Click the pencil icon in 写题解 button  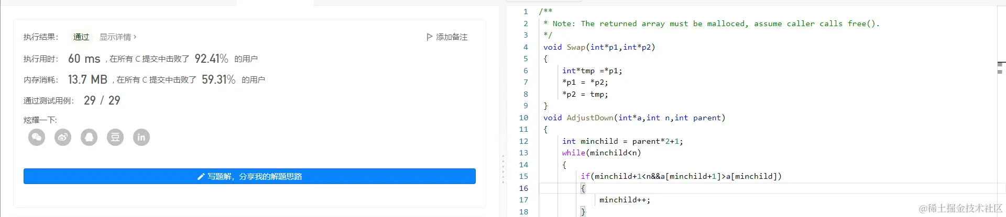[x=201, y=177]
